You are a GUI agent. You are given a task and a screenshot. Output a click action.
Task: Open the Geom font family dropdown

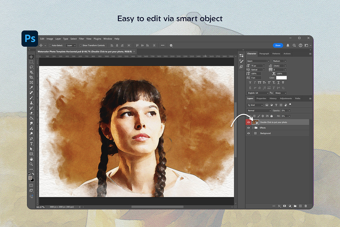(258, 61)
